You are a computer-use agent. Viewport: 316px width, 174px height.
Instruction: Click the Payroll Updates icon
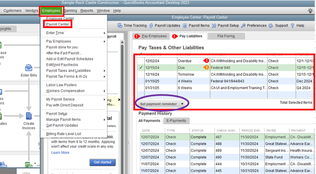(151, 26)
